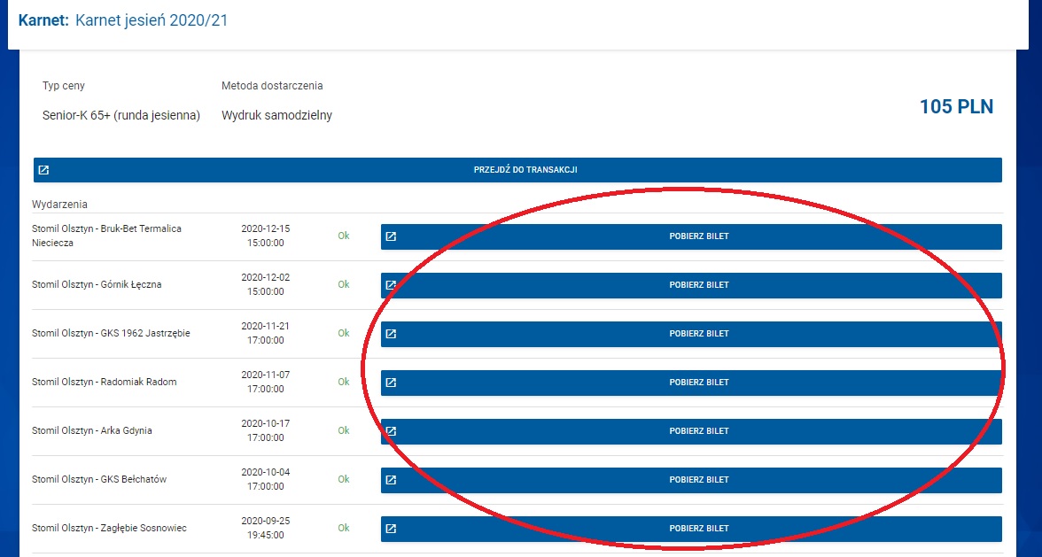The image size is (1042, 557).
Task: Click ticket icon for GKS 1962 Jastrzębie match
Action: click(391, 334)
